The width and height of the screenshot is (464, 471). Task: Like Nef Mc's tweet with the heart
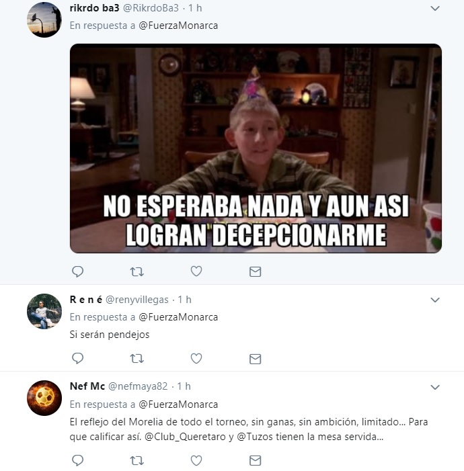click(196, 460)
